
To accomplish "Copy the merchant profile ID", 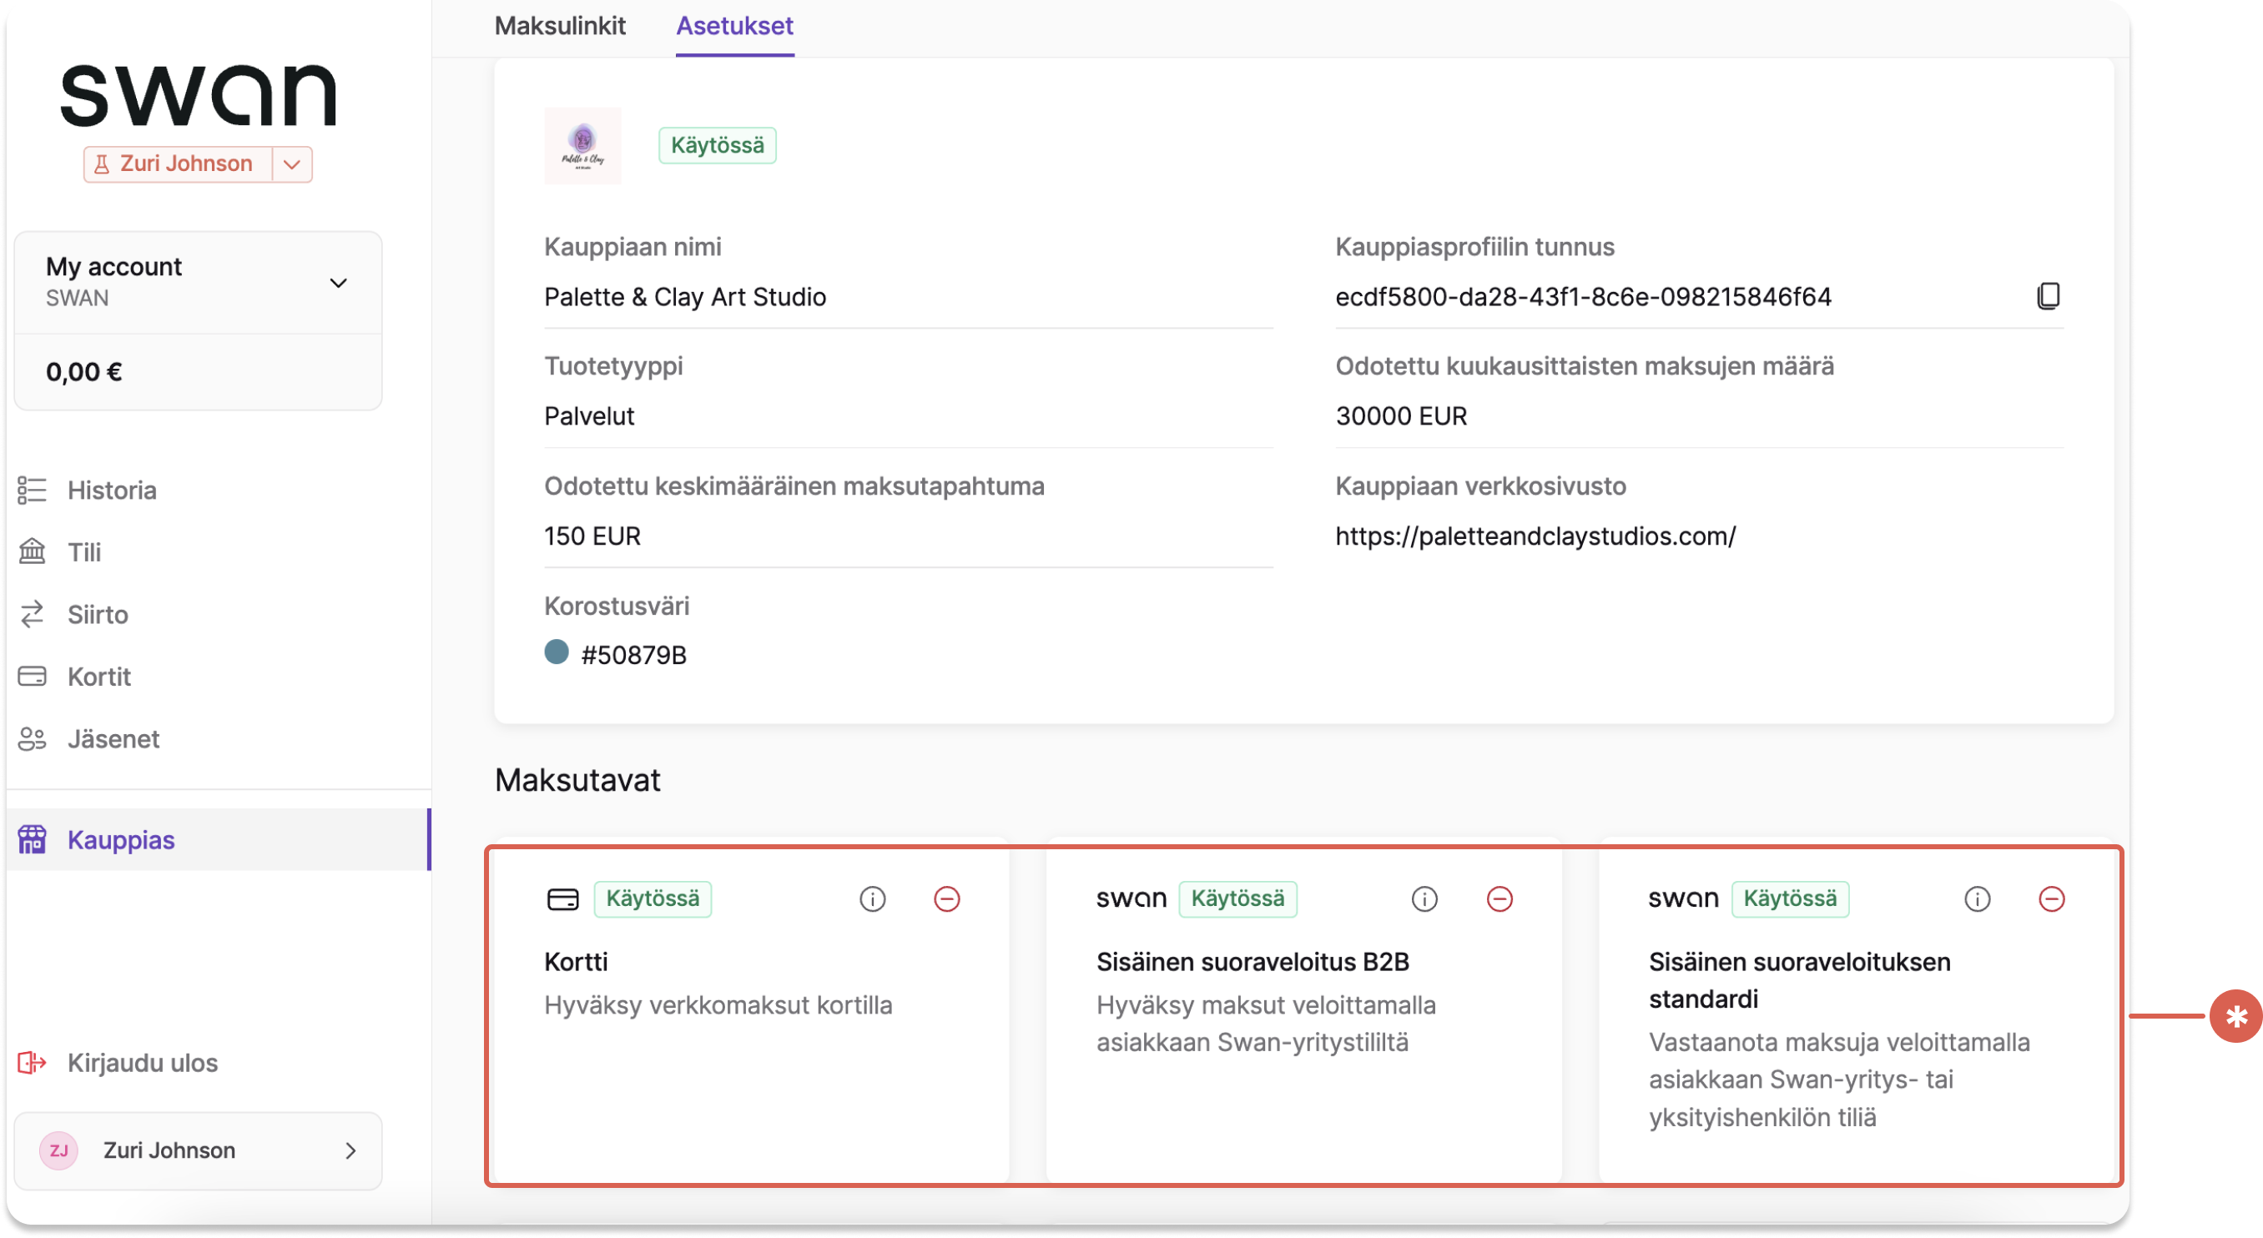I will coord(2048,296).
